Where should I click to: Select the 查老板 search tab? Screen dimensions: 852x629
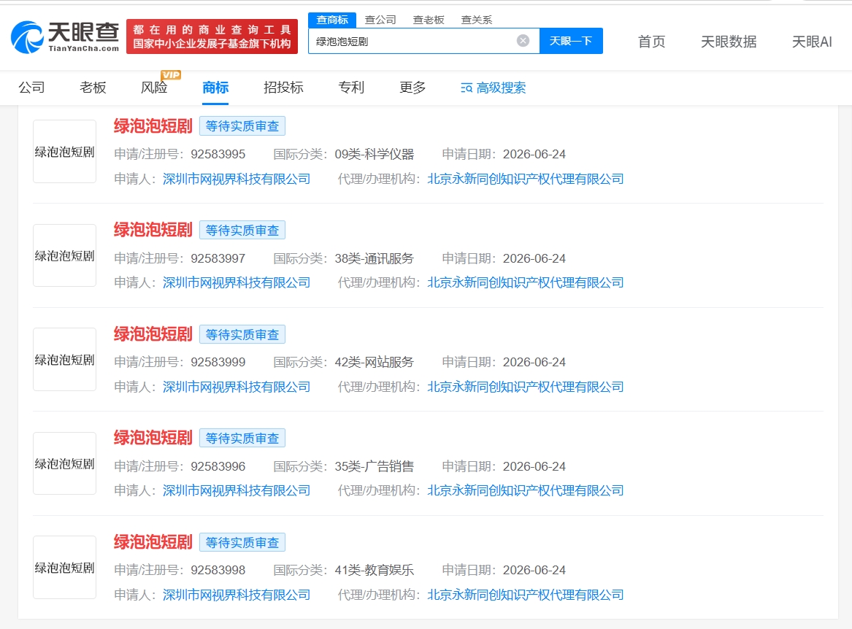point(429,20)
